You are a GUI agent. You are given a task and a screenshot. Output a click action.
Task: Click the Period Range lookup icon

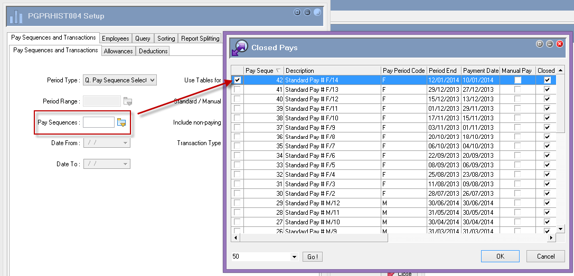click(x=128, y=101)
